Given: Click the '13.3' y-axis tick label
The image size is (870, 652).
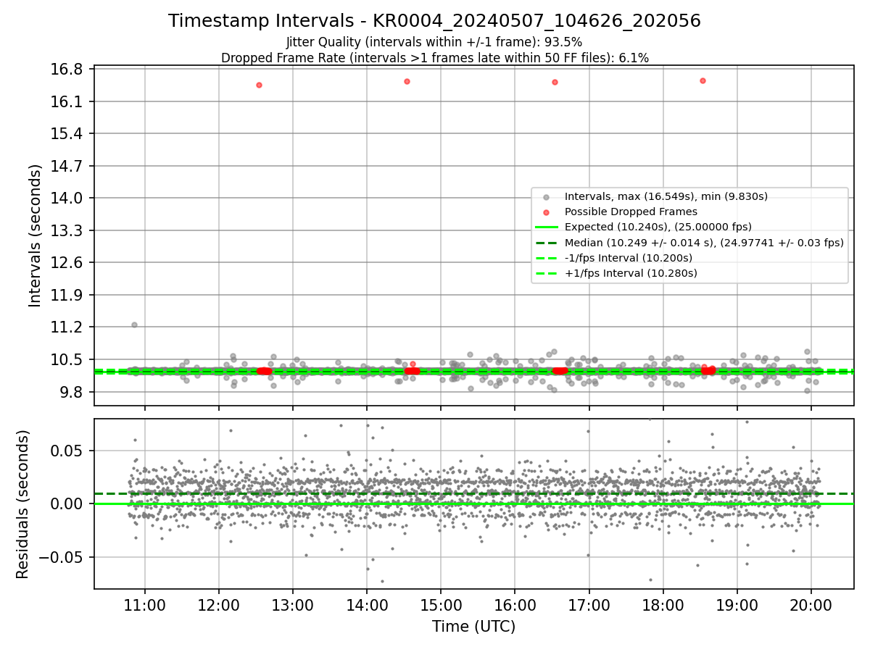Looking at the screenshot, I should tap(67, 230).
